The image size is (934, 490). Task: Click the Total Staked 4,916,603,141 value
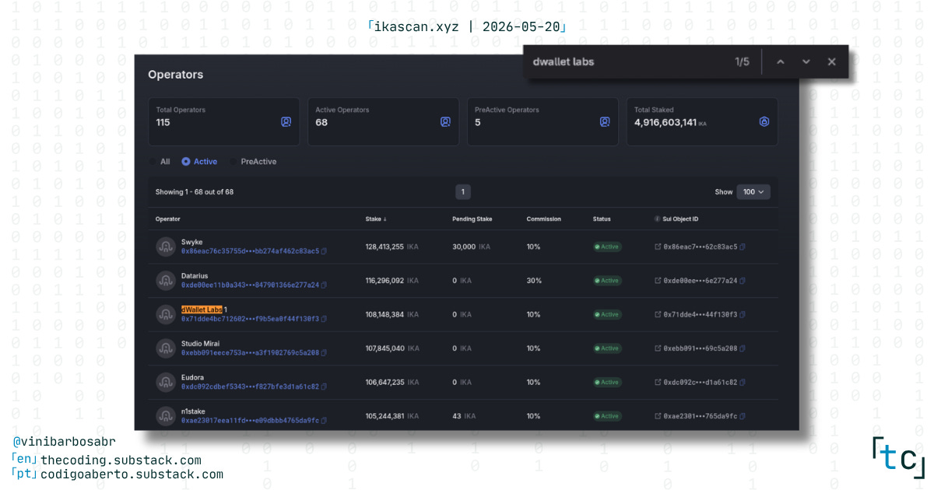coord(665,122)
